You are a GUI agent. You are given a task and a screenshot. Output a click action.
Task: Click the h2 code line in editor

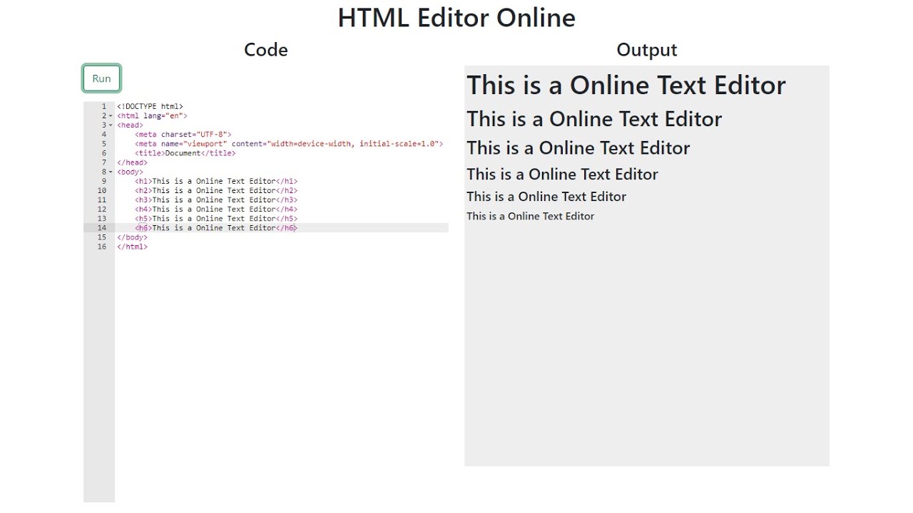[x=216, y=190]
